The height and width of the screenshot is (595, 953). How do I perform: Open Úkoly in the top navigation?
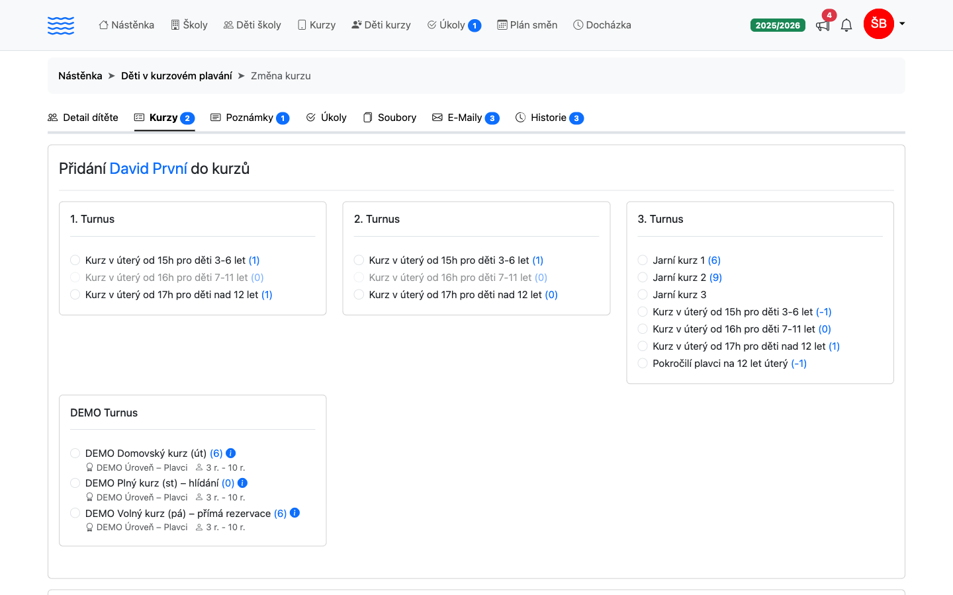(x=454, y=25)
